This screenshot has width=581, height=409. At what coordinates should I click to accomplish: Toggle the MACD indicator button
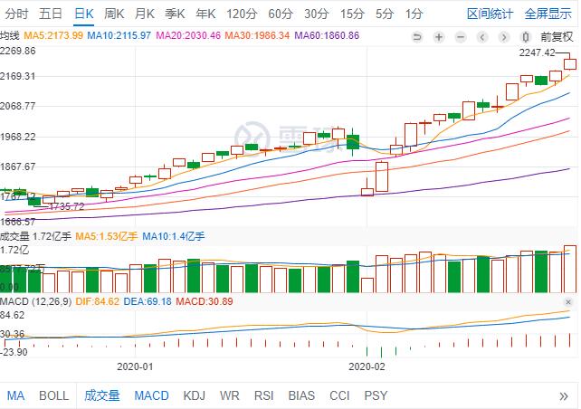coord(151,395)
